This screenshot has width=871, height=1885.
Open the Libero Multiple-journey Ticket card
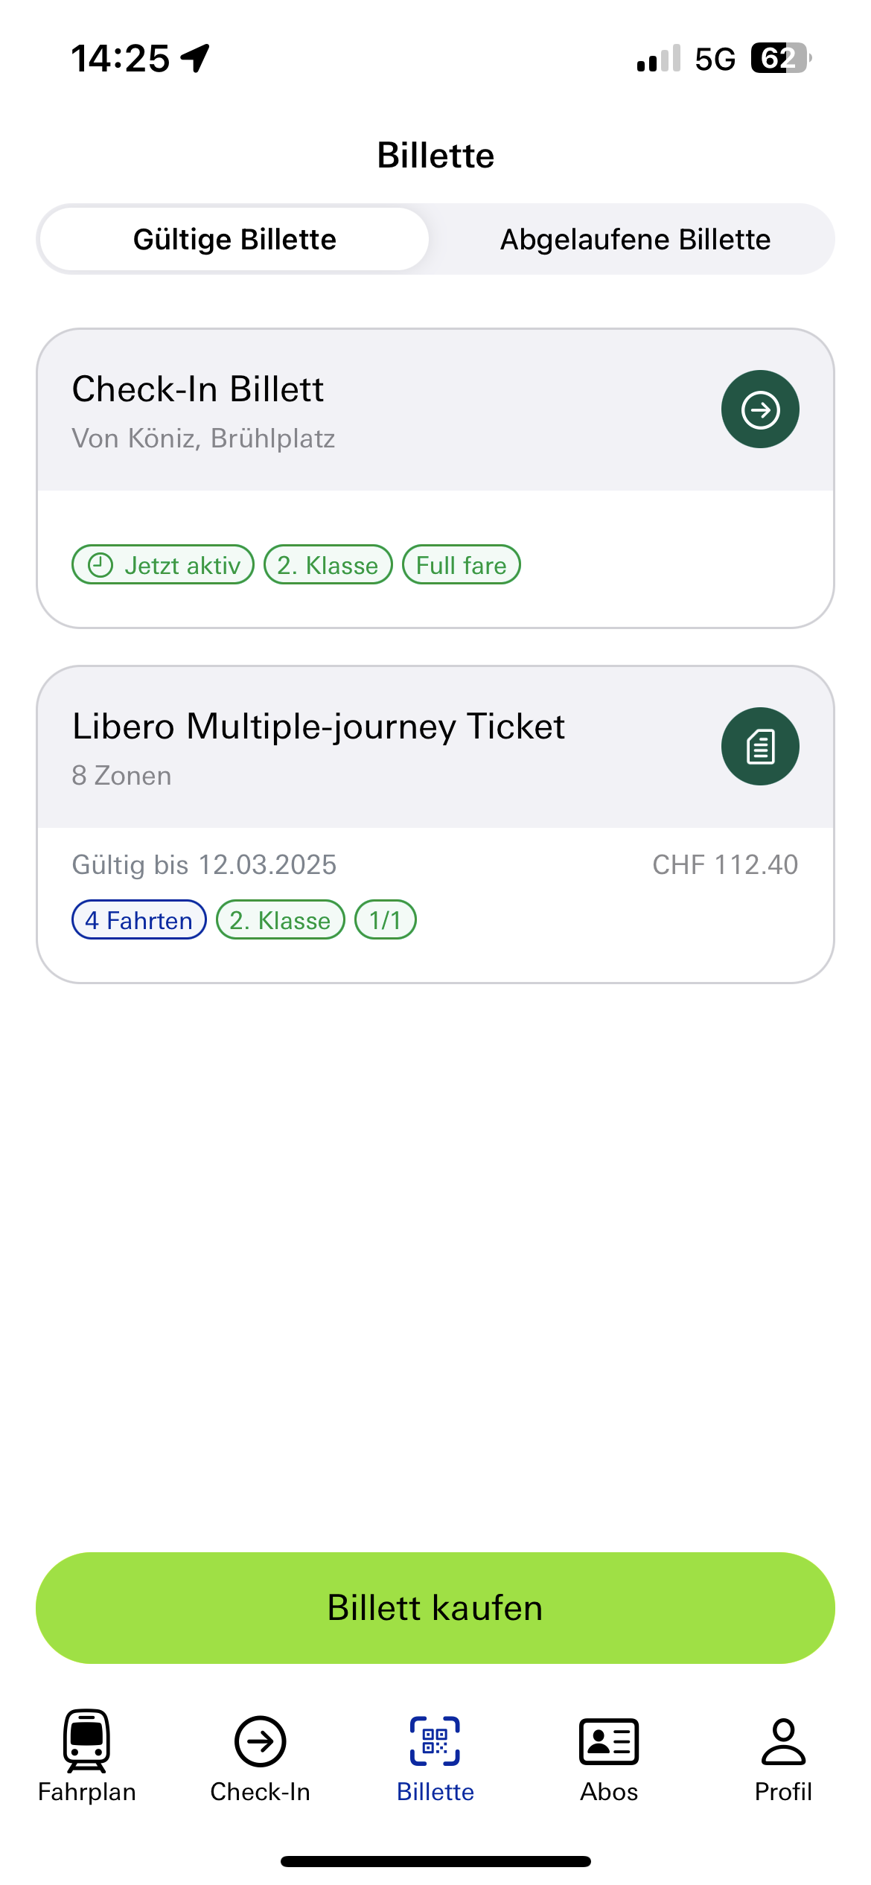pos(435,824)
